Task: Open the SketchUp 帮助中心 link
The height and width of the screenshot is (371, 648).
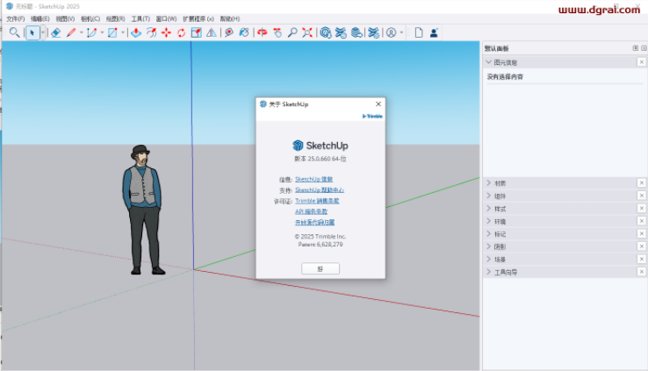Action: 320,189
